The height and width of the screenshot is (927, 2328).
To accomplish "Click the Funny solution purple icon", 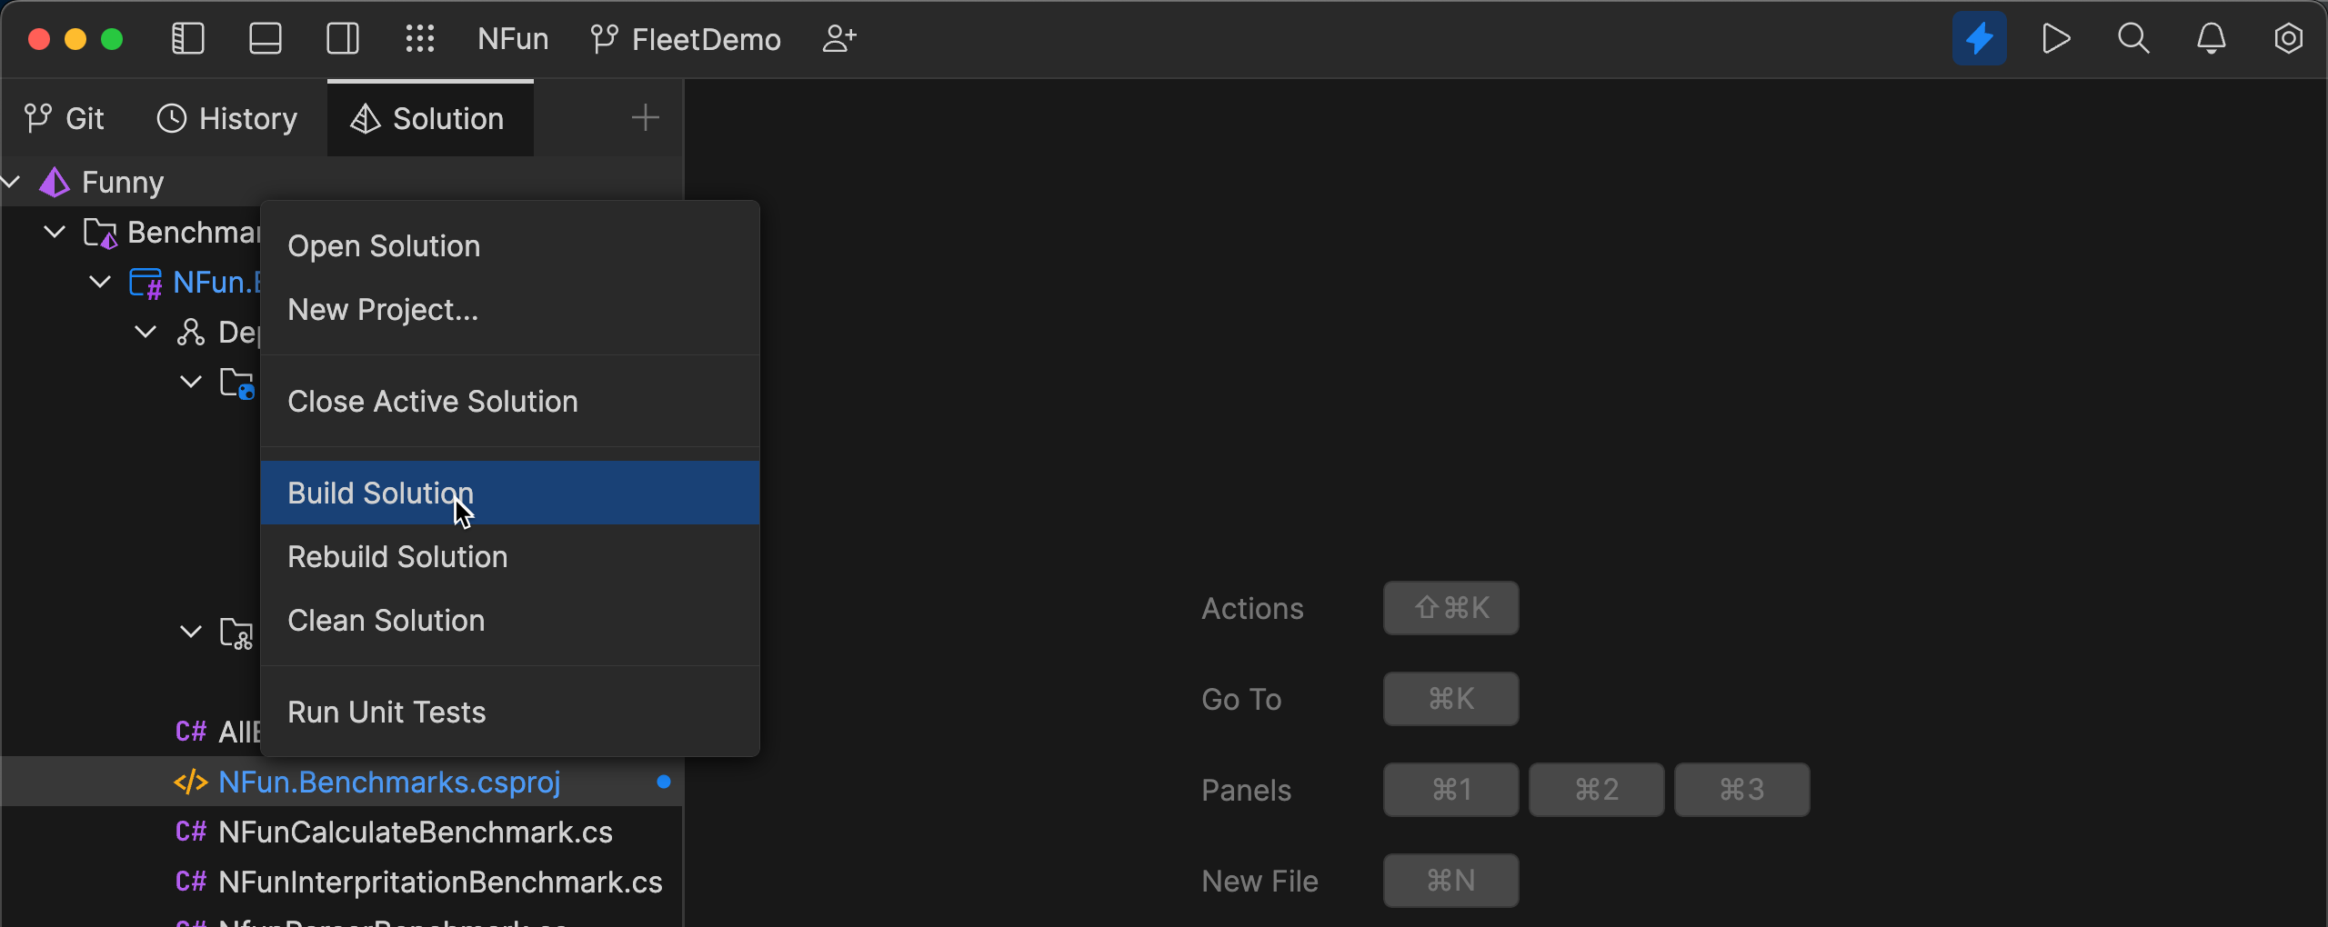I will [55, 182].
